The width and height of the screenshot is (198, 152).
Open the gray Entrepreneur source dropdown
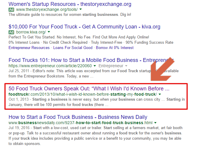(113, 66)
